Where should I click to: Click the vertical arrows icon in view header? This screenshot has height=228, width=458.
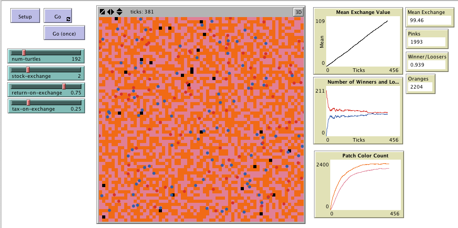coord(119,12)
